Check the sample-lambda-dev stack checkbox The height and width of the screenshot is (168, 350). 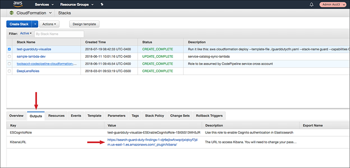(x=9, y=56)
